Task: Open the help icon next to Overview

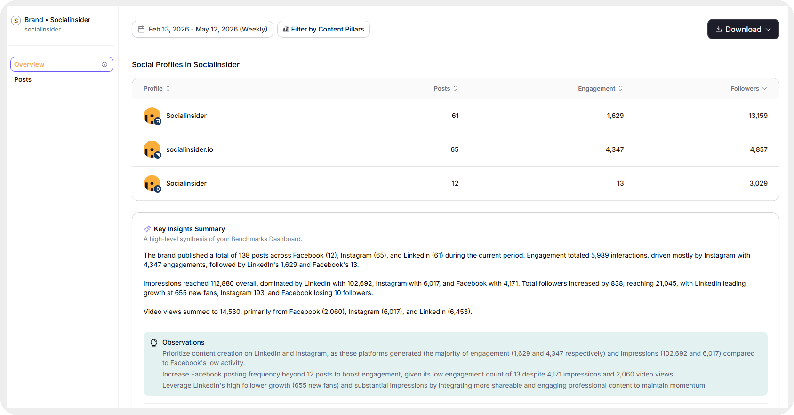Action: (x=104, y=64)
